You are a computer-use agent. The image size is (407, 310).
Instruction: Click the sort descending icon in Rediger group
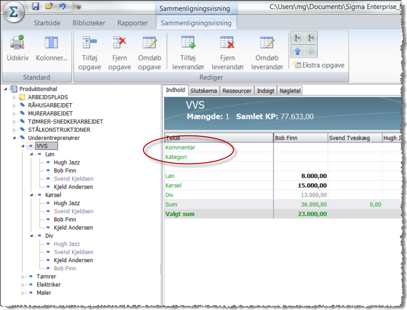tap(311, 38)
